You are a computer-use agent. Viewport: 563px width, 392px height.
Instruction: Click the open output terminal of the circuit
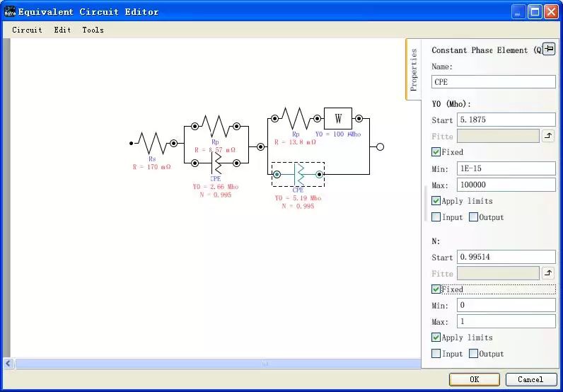click(381, 146)
